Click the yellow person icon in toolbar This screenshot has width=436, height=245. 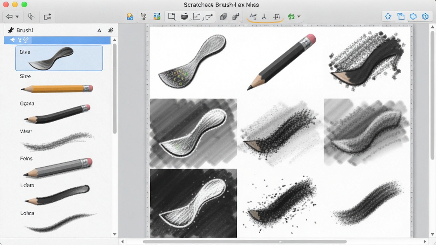[x=129, y=17]
